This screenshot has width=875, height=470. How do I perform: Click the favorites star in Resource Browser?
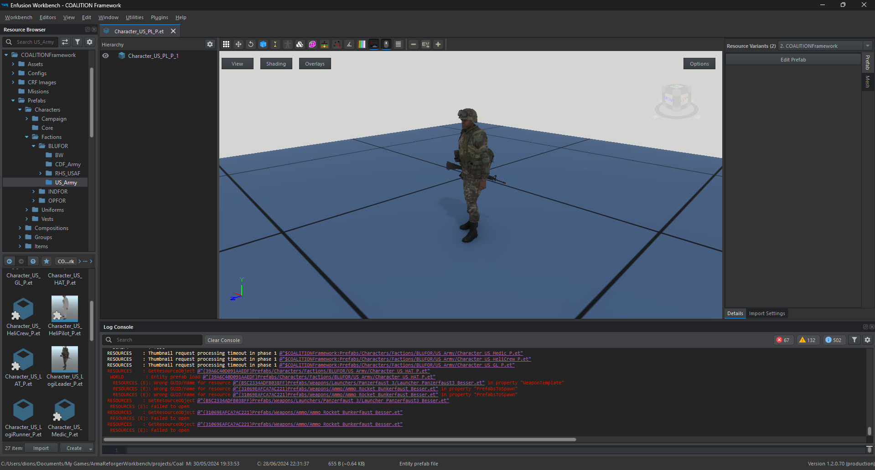(46, 261)
